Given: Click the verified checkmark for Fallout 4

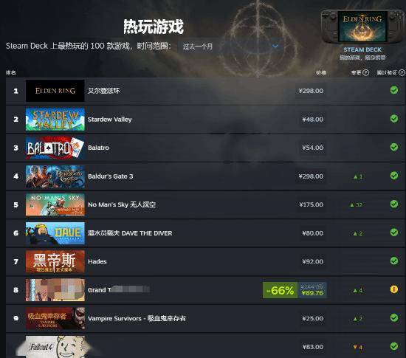Looking at the screenshot, I should [x=394, y=346].
